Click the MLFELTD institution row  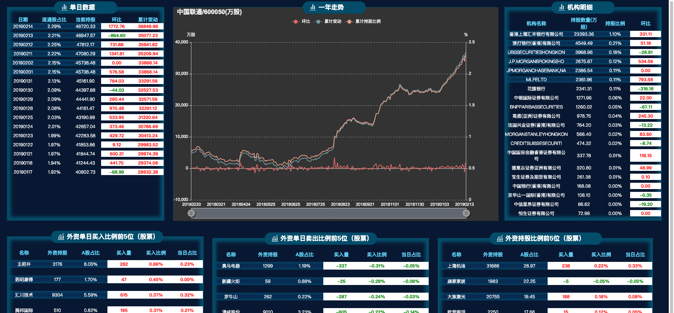583,79
